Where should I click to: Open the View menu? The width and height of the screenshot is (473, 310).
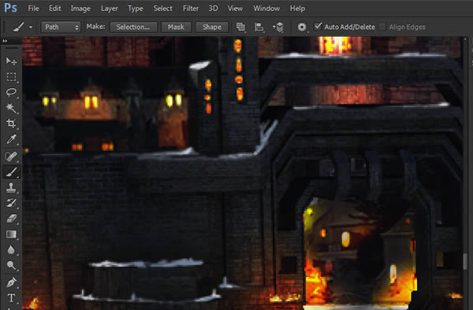pyautogui.click(x=235, y=9)
